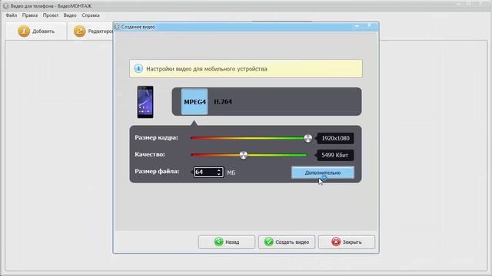Click the Качество label

tap(150, 155)
